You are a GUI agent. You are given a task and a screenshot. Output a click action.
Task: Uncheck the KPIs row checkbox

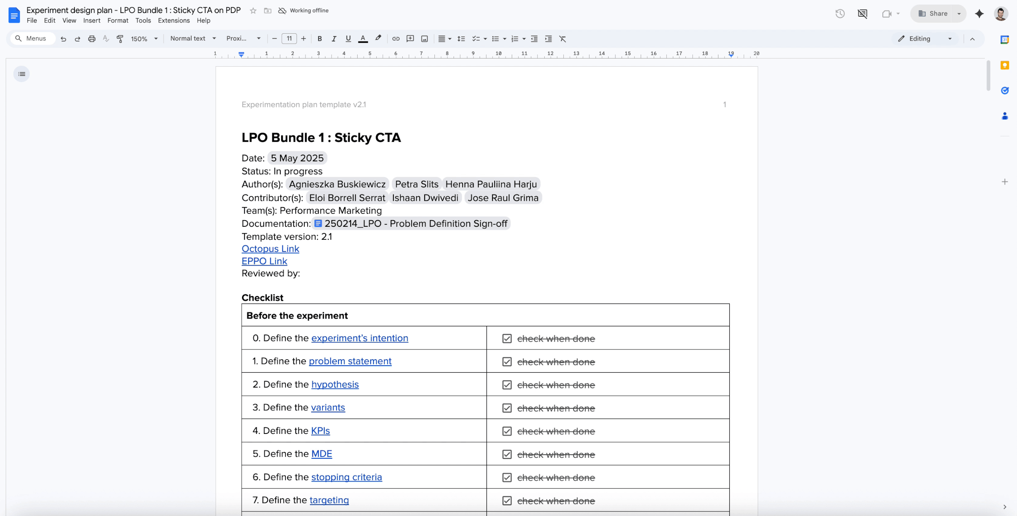tap(507, 431)
